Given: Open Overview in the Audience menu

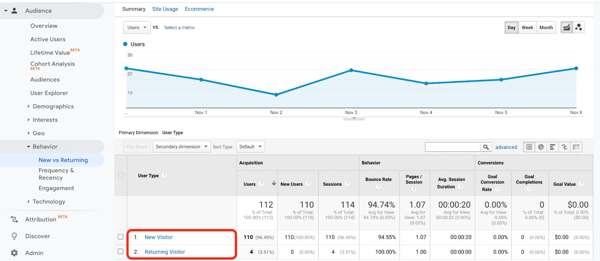Looking at the screenshot, I should tap(44, 26).
